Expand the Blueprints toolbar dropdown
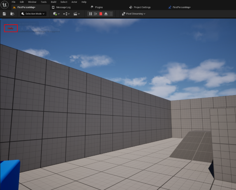Screen dimensions: 236x190 67,14
